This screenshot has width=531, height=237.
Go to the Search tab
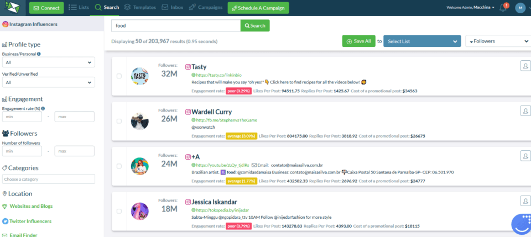coord(107,7)
